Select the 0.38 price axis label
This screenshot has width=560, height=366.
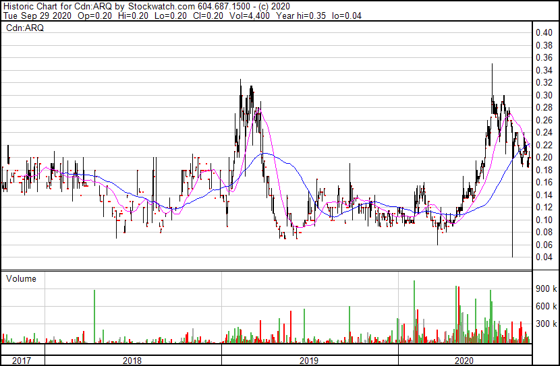pos(544,45)
